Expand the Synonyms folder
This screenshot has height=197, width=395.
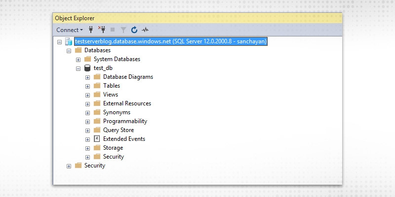[x=87, y=113]
